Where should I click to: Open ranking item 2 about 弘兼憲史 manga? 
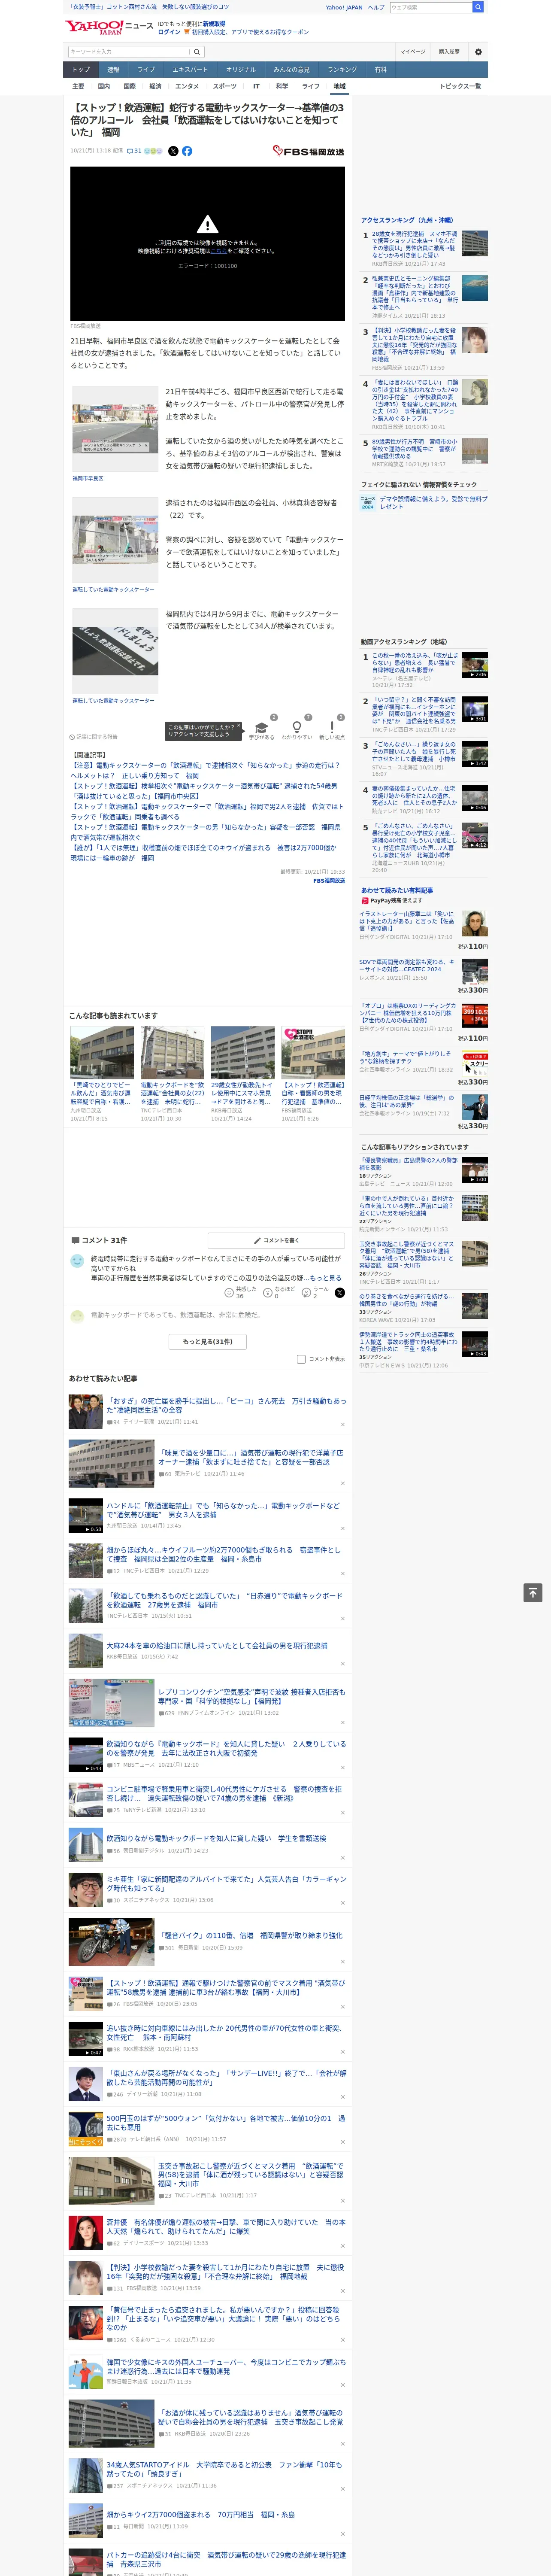[x=415, y=293]
